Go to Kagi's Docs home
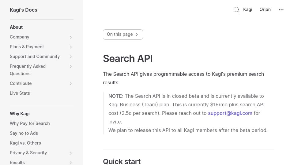The height and width of the screenshot is (165, 294). coord(24,10)
